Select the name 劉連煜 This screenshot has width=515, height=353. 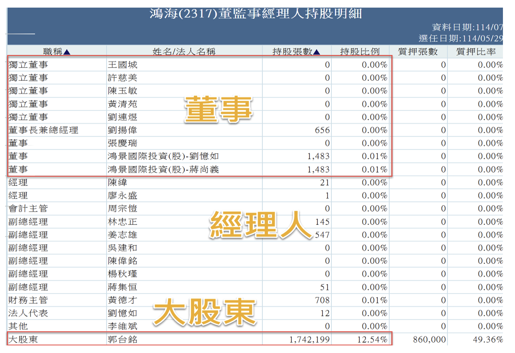122,117
